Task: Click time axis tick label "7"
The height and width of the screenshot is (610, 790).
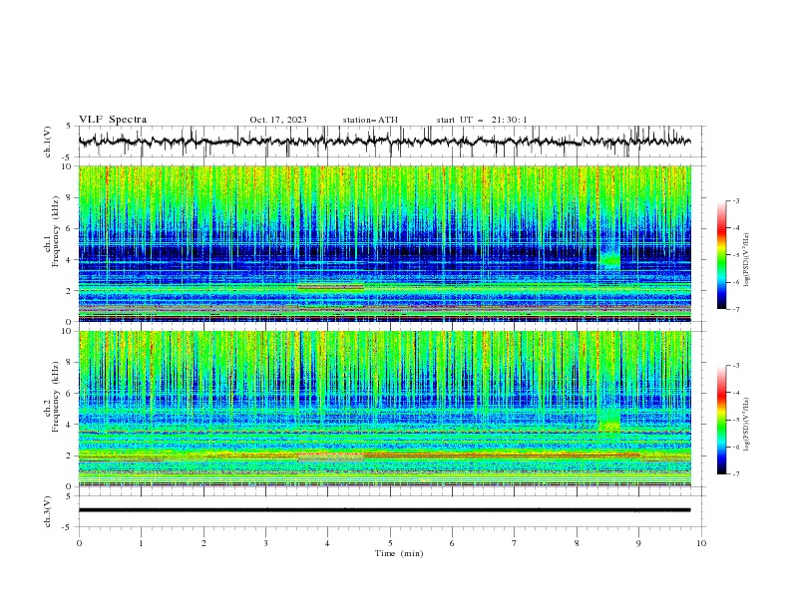Action: point(514,543)
